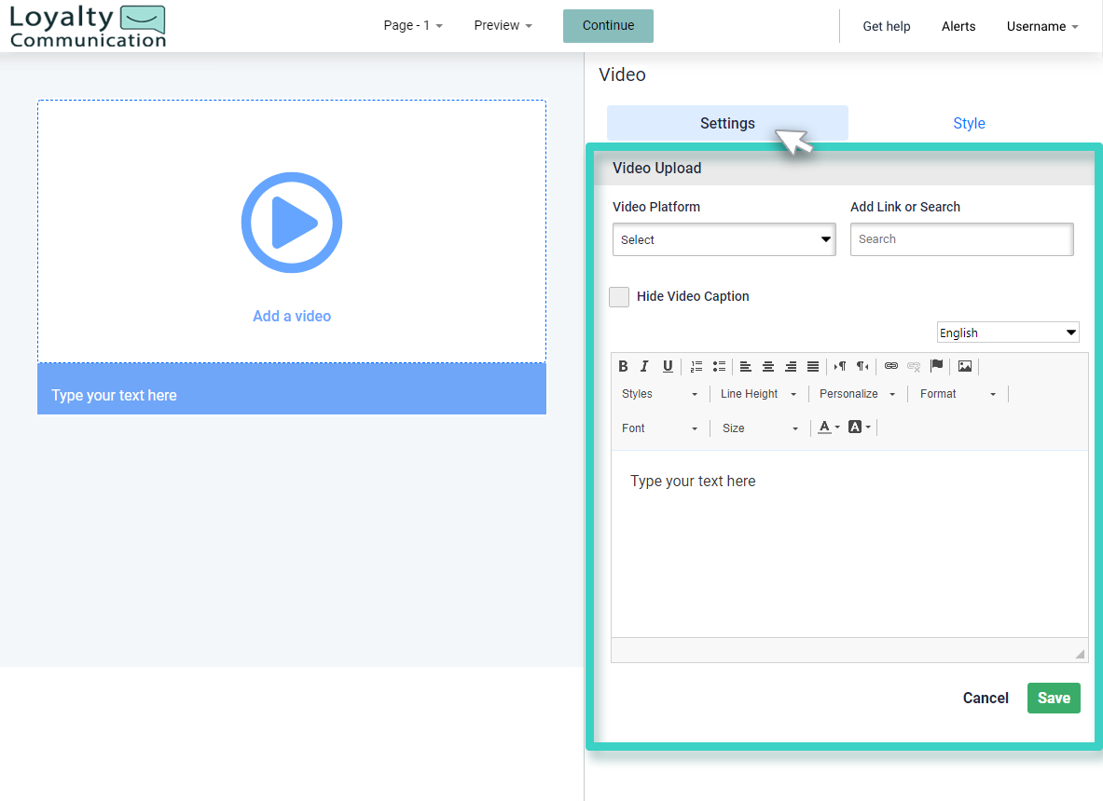Open the Font family dropdown
Screen dimensions: 1103x801
pos(660,428)
